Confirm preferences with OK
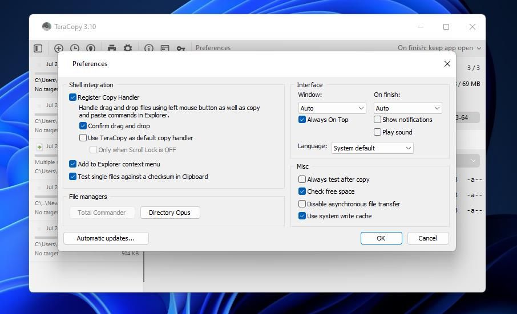This screenshot has width=517, height=314. (x=381, y=238)
